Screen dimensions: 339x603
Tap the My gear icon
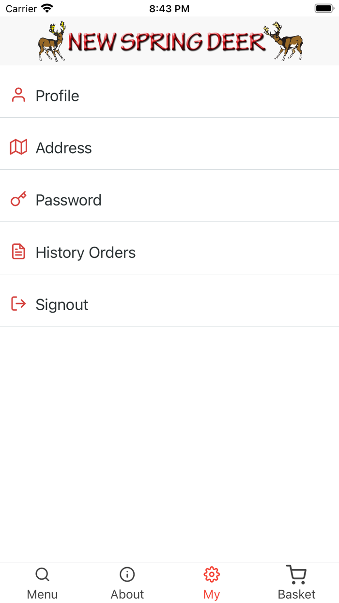(x=212, y=575)
